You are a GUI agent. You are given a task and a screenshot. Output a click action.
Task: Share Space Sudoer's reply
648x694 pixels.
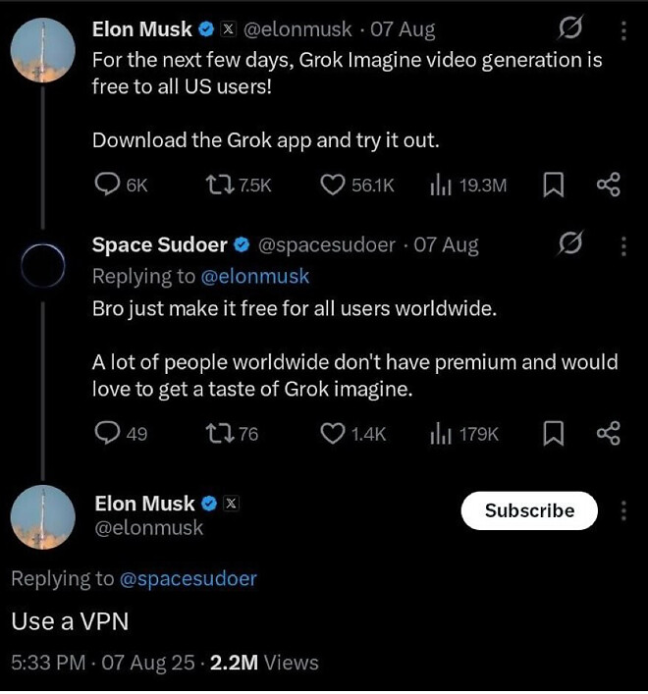[609, 433]
